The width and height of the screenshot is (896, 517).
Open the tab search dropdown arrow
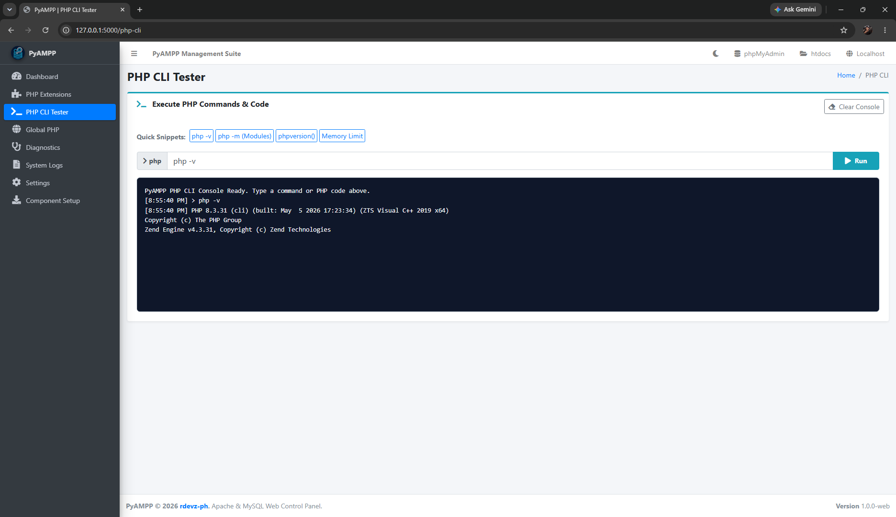coord(10,10)
